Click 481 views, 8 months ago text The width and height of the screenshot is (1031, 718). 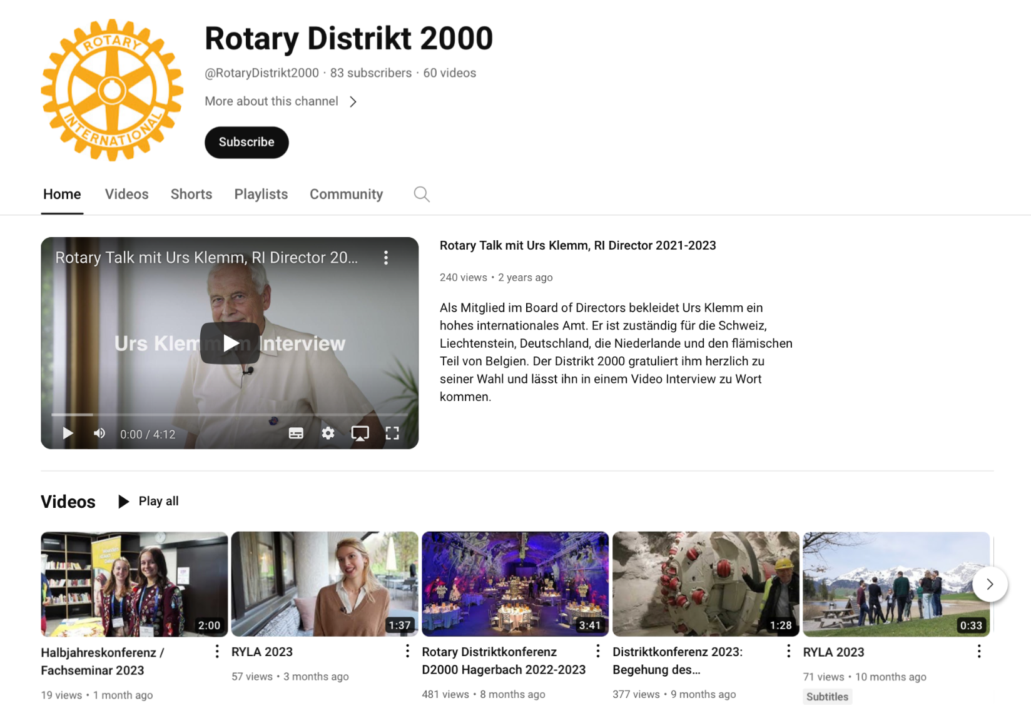click(484, 694)
